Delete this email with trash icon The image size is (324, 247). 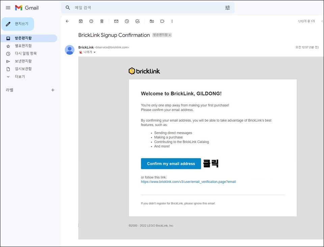click(x=102, y=21)
